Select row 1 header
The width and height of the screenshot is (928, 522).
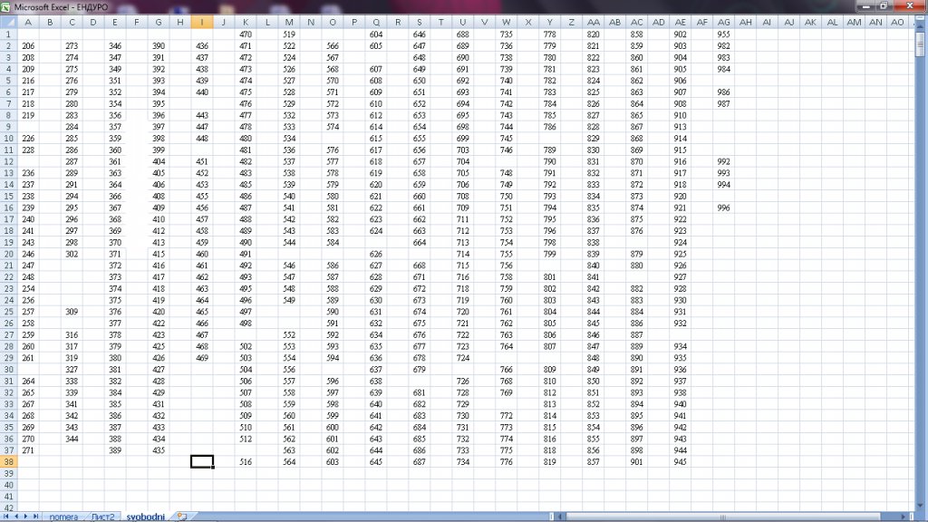coord(8,34)
